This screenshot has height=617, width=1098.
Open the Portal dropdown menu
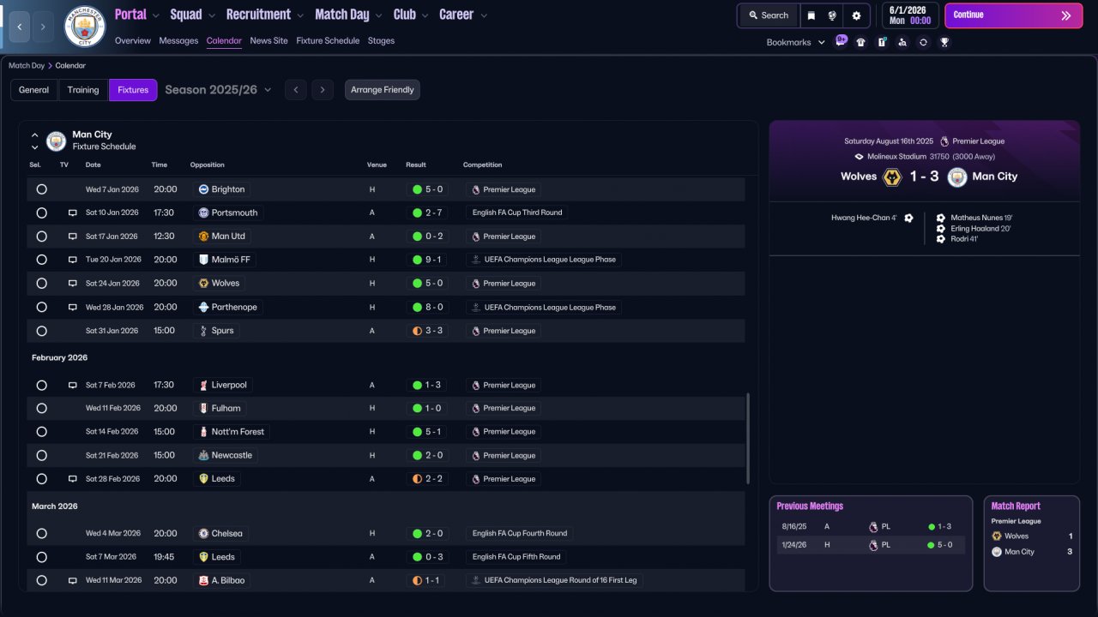coord(136,15)
